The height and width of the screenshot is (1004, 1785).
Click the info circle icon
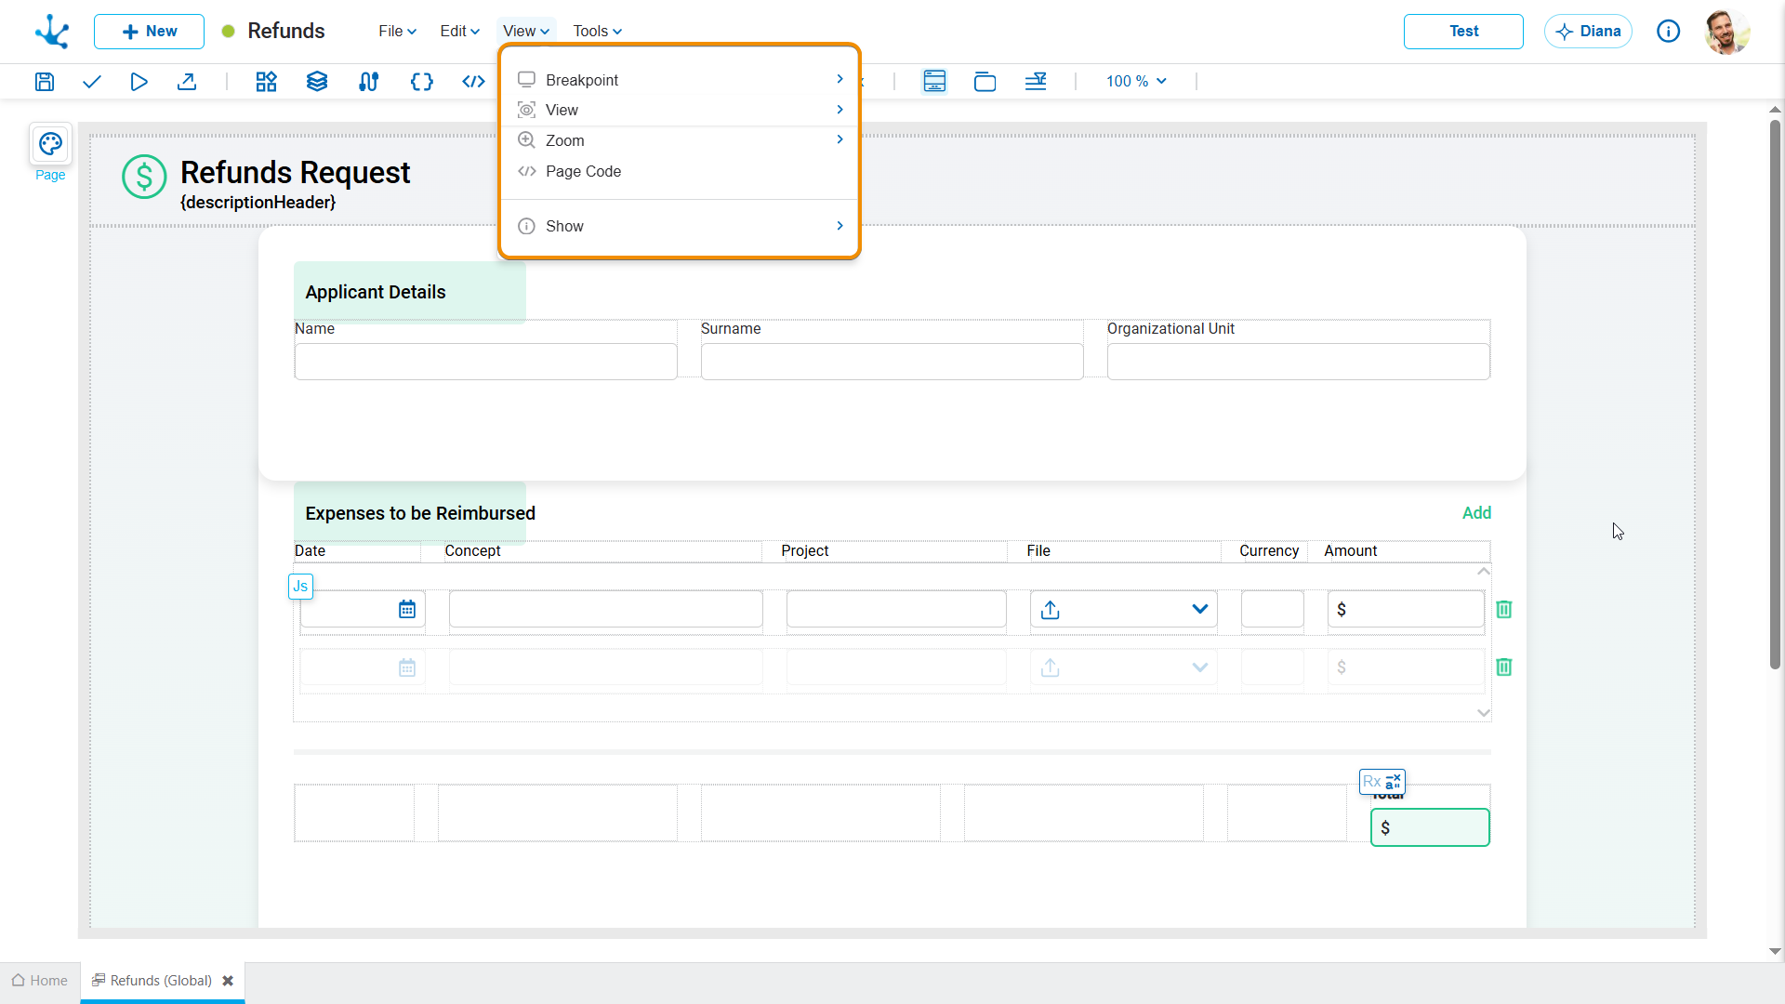click(1668, 32)
